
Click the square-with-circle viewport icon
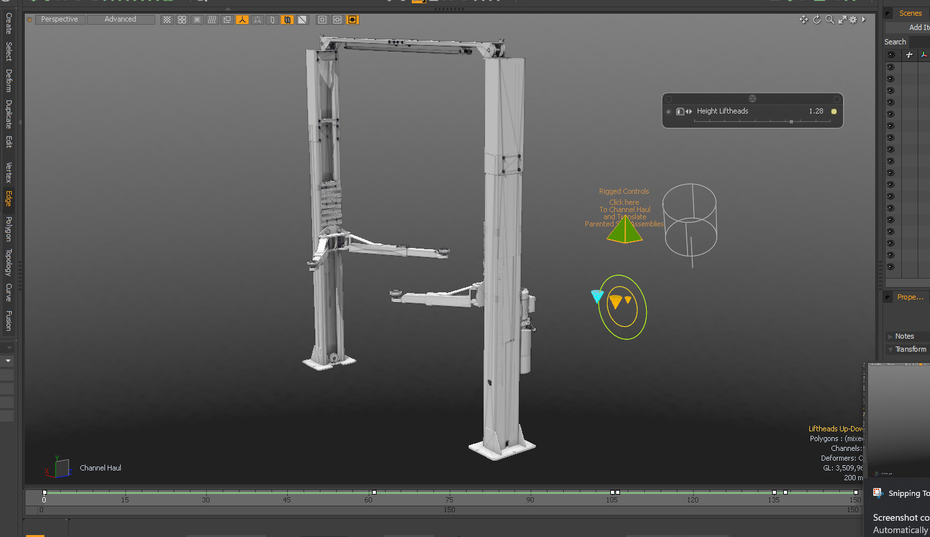(x=322, y=20)
